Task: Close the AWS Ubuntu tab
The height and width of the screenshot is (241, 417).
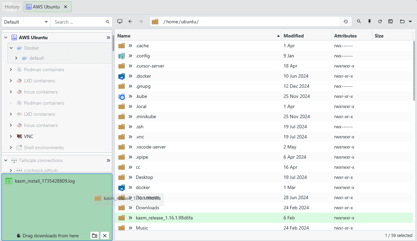Action: click(66, 7)
